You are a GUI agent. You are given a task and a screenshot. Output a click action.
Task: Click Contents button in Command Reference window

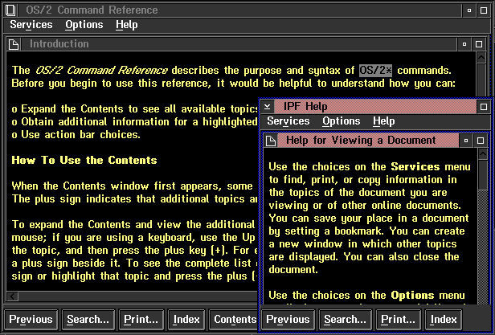(x=234, y=320)
